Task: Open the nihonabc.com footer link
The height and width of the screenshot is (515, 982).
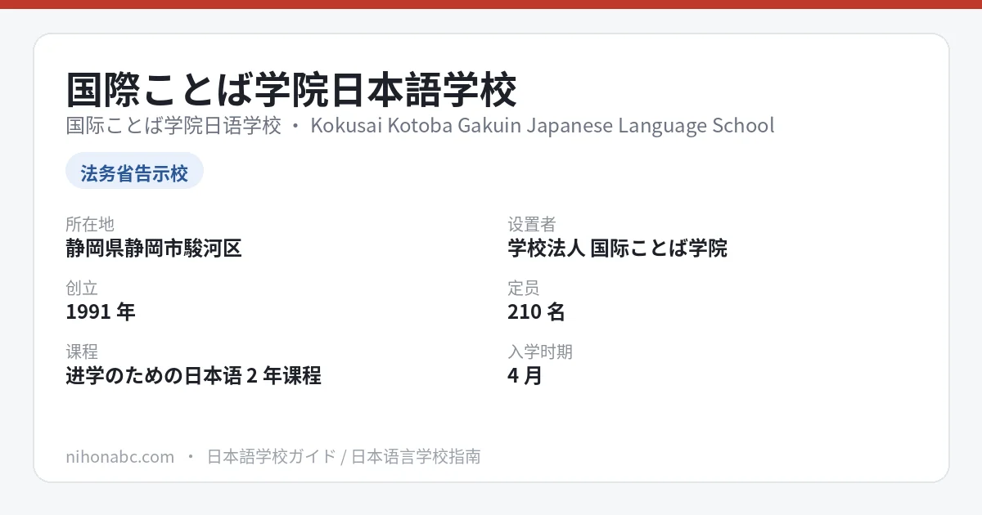Action: pos(120,456)
